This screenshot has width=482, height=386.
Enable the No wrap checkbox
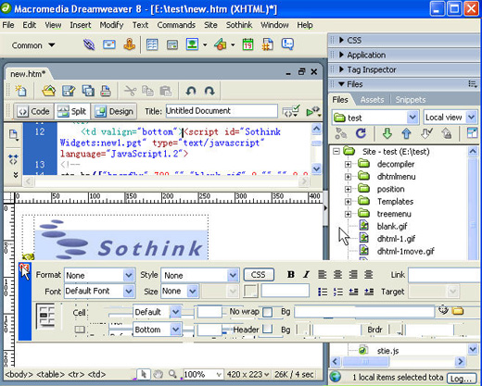268,312
